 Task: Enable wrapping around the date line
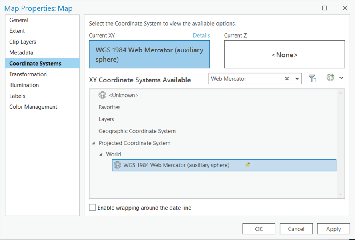(92, 208)
